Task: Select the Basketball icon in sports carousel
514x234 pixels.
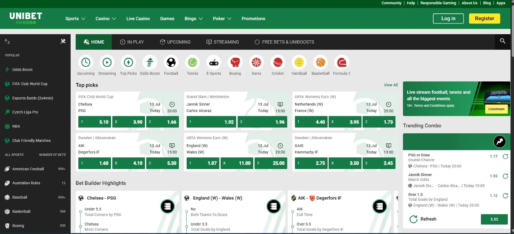Action: point(320,62)
